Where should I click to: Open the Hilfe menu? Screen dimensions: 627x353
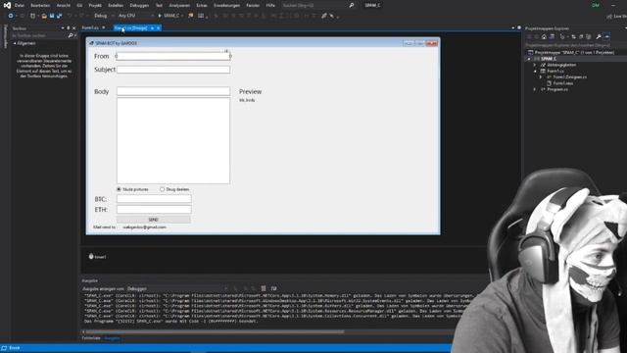[x=270, y=5]
